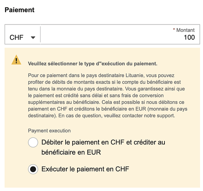This screenshot has width=203, height=191.
Task: Open the CHF currency dropdown arrow
Action: [33, 37]
